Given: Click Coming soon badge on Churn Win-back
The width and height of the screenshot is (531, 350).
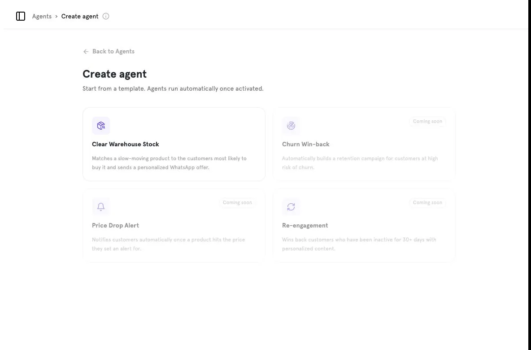Looking at the screenshot, I should (x=427, y=122).
